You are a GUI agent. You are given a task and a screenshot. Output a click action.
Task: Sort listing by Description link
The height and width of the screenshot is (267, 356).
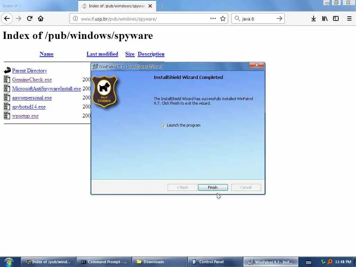tap(151, 54)
